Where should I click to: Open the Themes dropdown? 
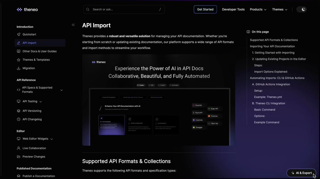[280, 10]
